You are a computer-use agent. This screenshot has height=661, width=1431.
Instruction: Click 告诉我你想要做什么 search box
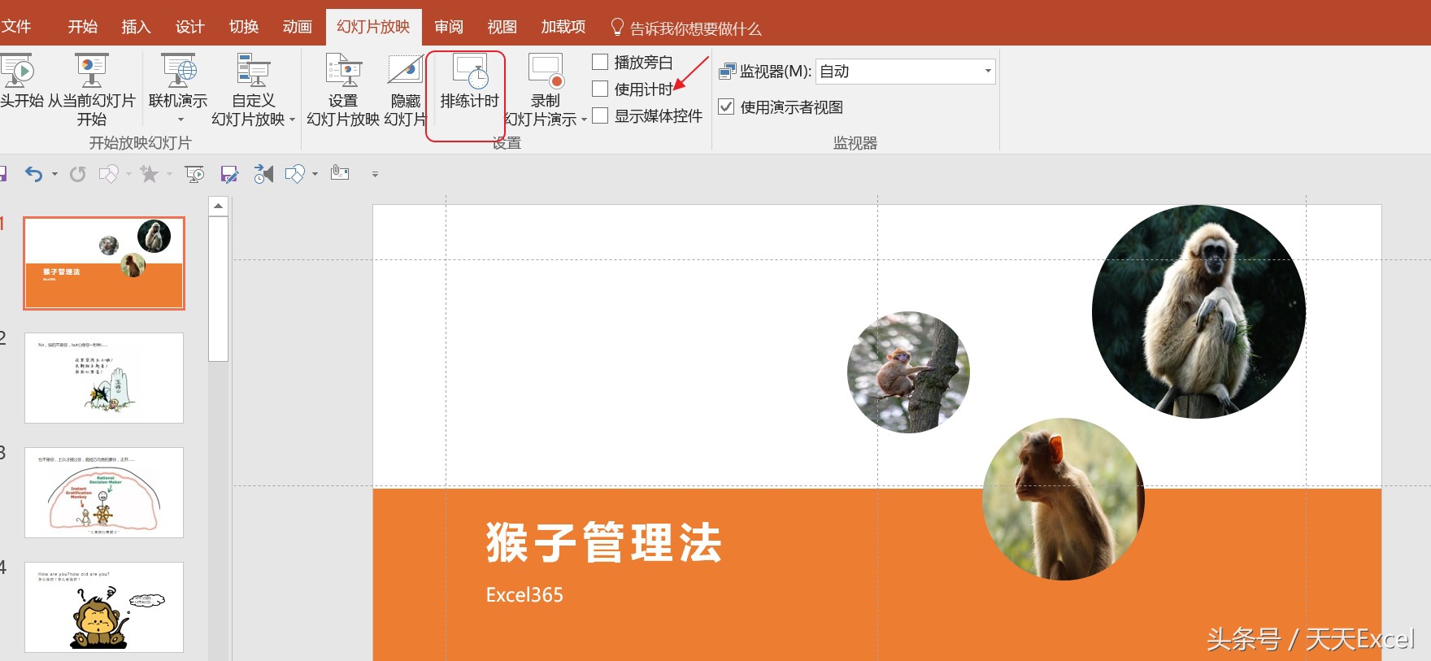pyautogui.click(x=695, y=28)
